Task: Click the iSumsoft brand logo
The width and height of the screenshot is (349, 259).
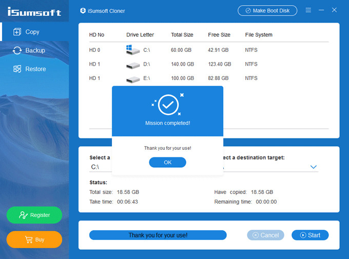Action: (34, 11)
